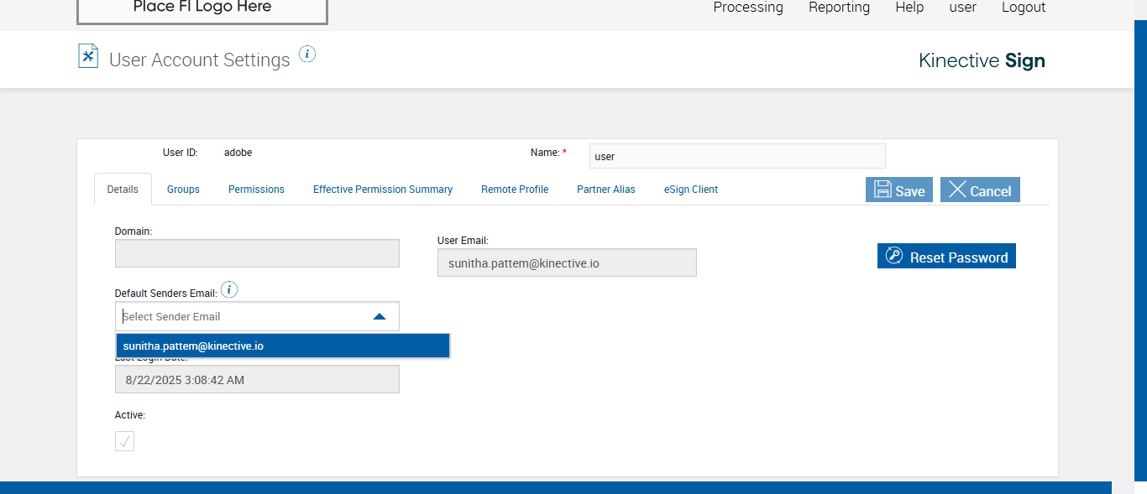Click the Name input field
This screenshot has width=1147, height=494.
pyautogui.click(x=737, y=156)
